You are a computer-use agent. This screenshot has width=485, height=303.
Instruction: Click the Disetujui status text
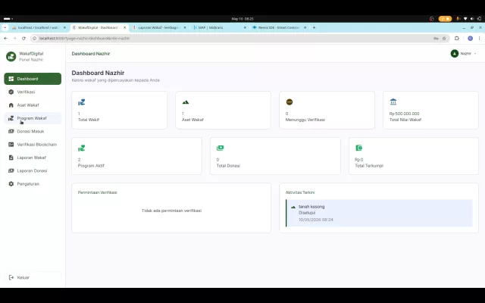307,213
